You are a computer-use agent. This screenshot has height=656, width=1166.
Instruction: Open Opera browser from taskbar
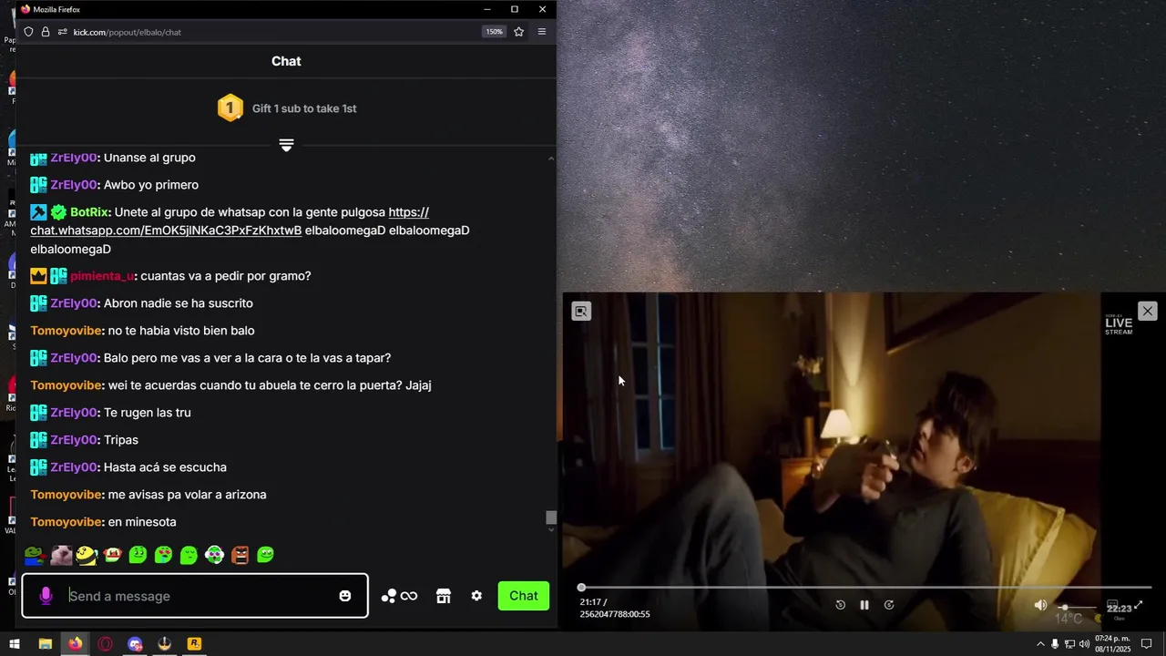click(x=105, y=644)
